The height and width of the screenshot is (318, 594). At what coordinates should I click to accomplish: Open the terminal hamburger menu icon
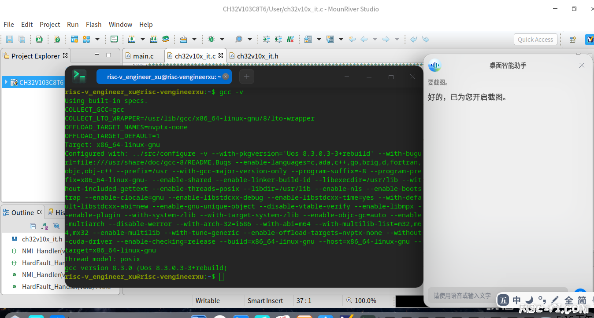pyautogui.click(x=347, y=77)
